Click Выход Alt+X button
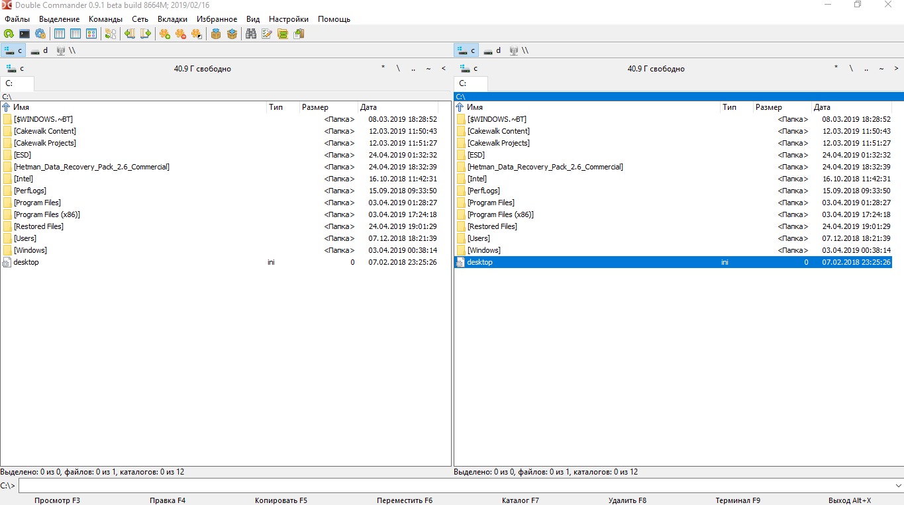Screen dimensions: 904x505 [x=850, y=500]
